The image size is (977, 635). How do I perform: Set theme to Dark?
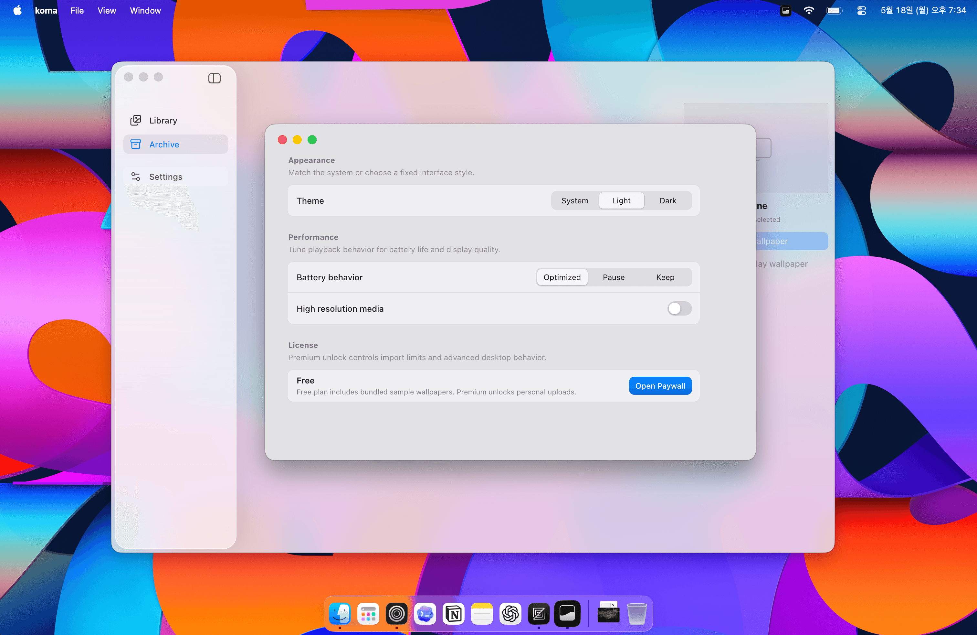[x=667, y=200]
